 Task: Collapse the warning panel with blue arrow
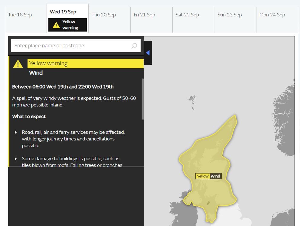click(x=148, y=53)
